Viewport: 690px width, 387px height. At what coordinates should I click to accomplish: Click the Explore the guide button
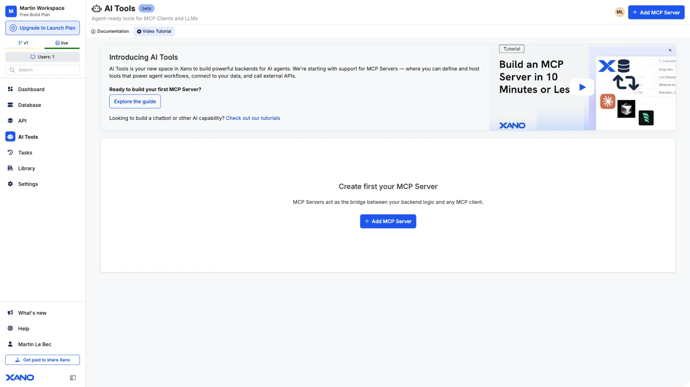coord(135,101)
